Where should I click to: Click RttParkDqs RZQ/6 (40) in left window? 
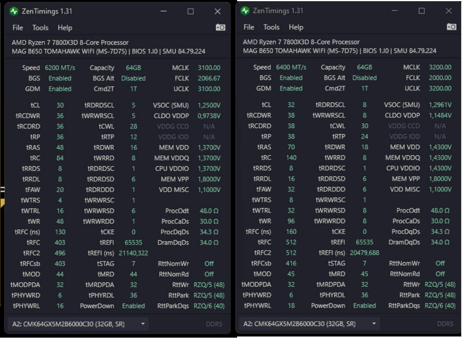point(209,306)
